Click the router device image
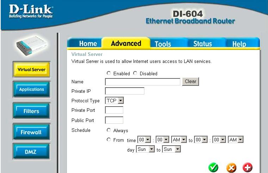 (31, 46)
